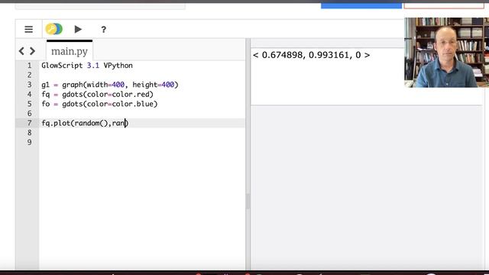Click line 5 gdots blue definition

99,104
